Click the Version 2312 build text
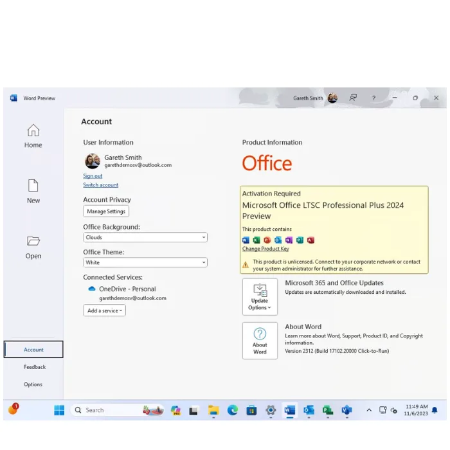The height and width of the screenshot is (450, 450). pyautogui.click(x=337, y=351)
